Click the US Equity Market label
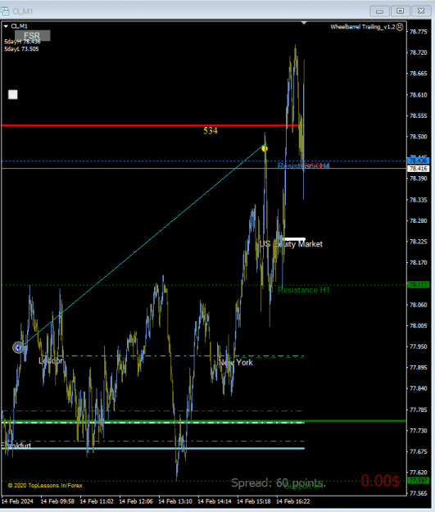 [291, 244]
